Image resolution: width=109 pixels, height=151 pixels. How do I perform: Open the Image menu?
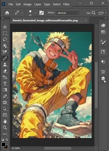(27, 4)
